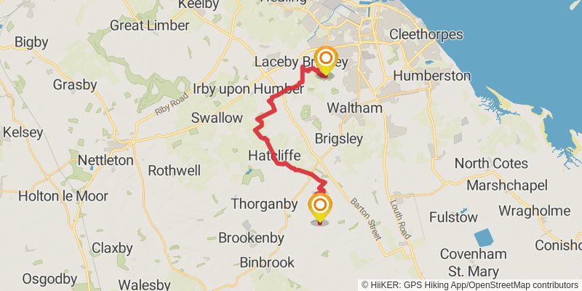Click the Brigsley village label
Screen dimensions: 582x291
tap(338, 138)
